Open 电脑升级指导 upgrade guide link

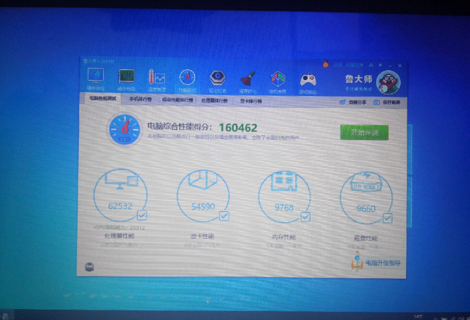[383, 263]
